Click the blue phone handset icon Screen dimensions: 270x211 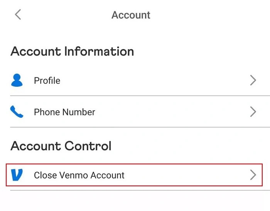click(17, 112)
